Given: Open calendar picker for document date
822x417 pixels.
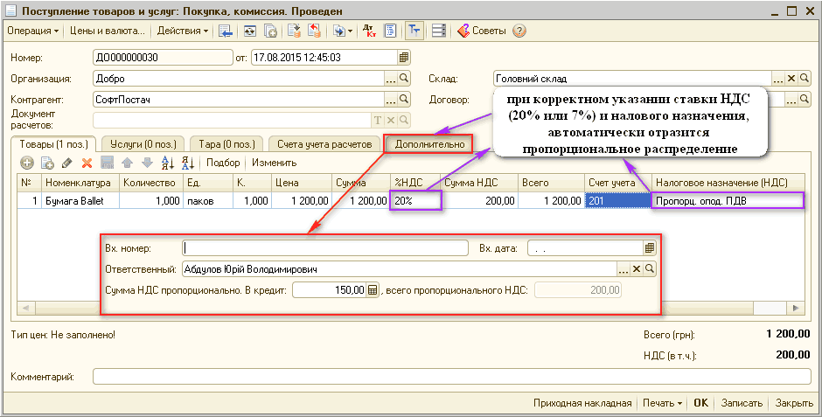Looking at the screenshot, I should click(404, 57).
